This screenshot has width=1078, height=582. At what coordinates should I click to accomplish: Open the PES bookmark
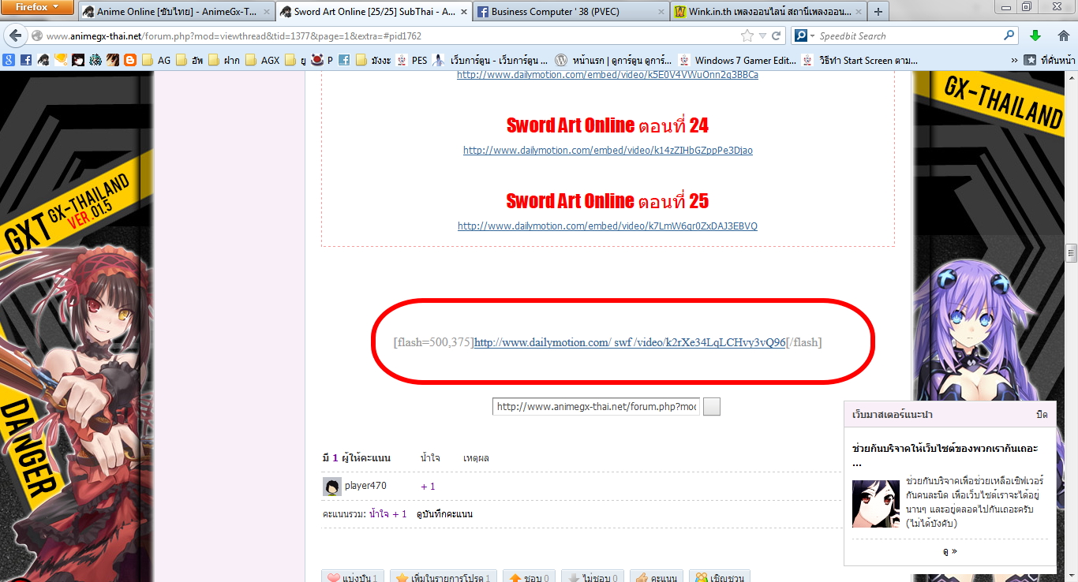pos(411,60)
